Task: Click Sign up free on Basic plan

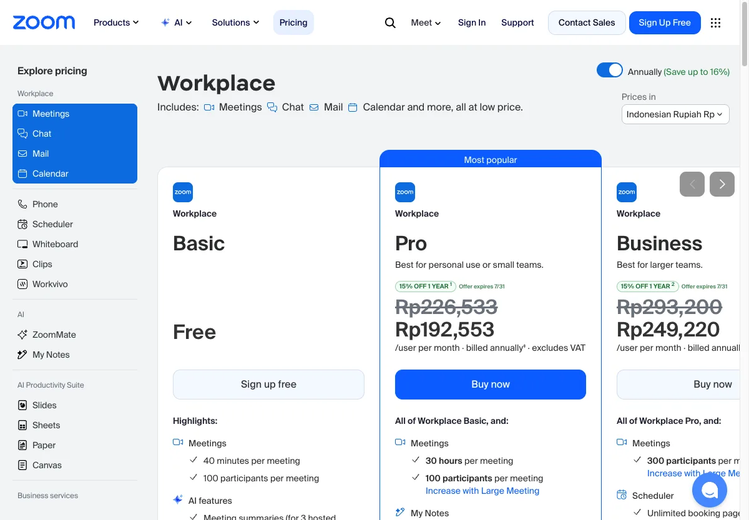Action: point(268,385)
